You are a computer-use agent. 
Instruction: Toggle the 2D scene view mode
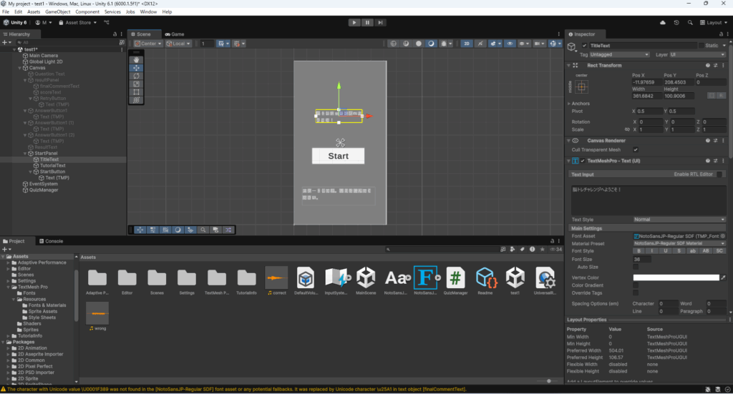[467, 44]
